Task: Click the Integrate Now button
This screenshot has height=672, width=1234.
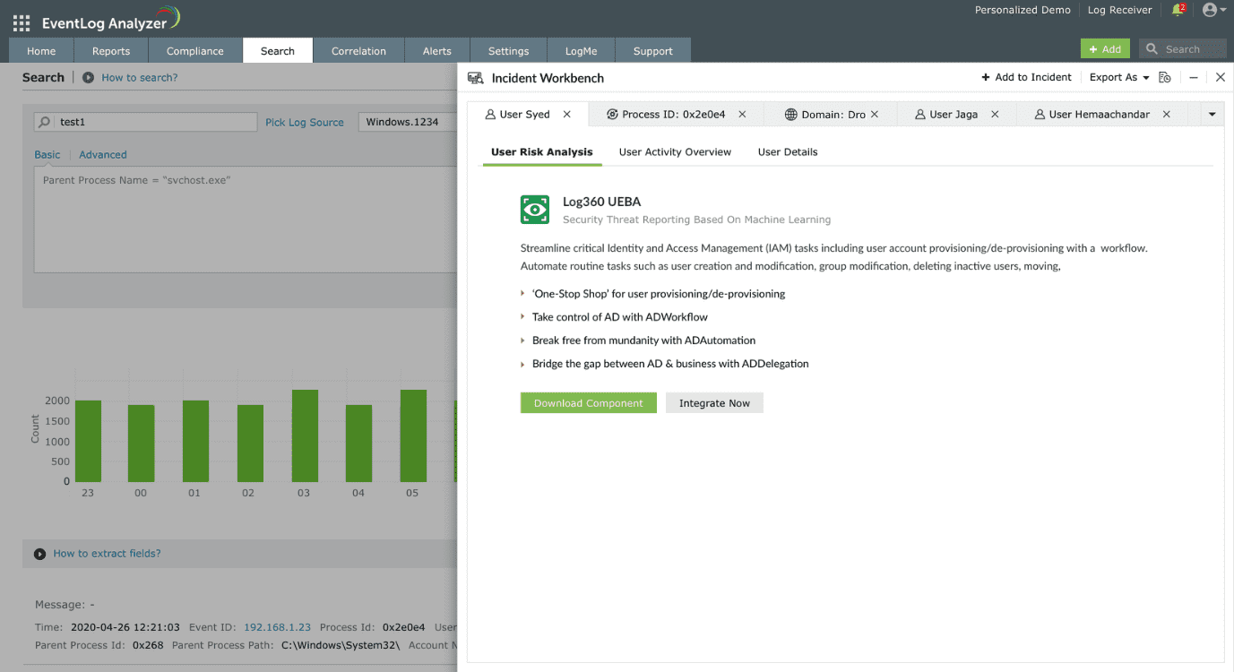Action: pos(714,403)
